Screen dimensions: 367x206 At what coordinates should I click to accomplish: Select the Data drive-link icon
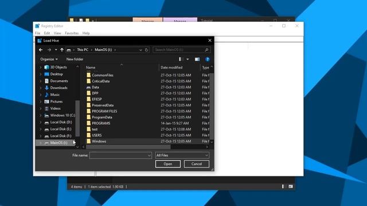pyautogui.click(x=88, y=88)
